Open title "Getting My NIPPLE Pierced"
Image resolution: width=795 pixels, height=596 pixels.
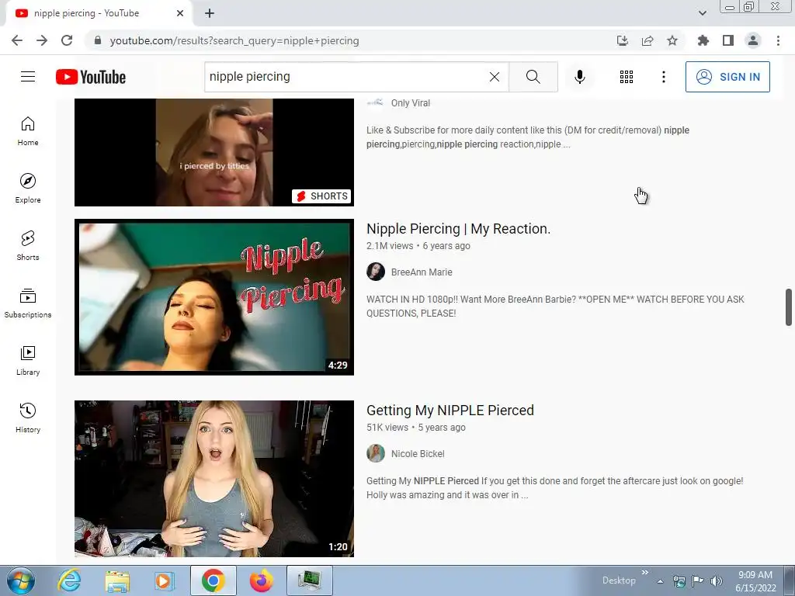tap(450, 410)
